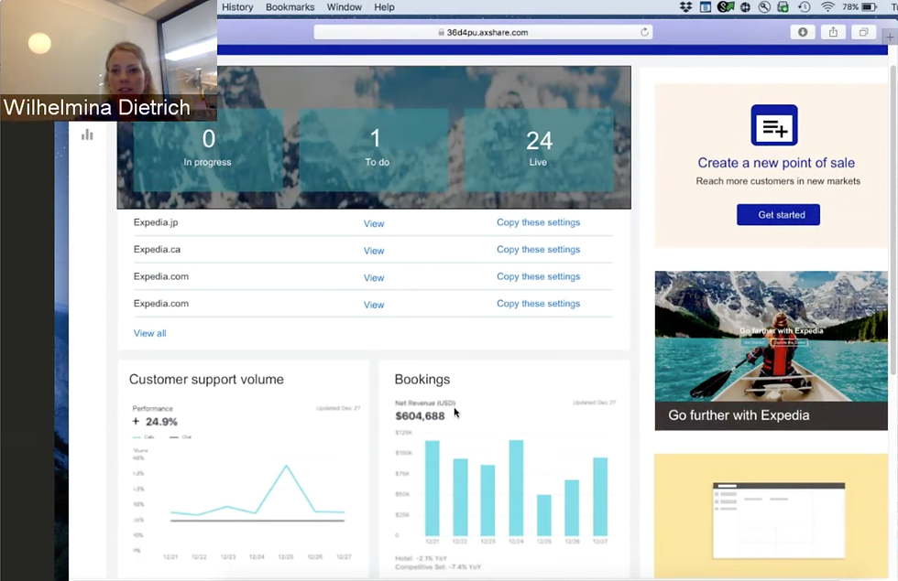
Task: Click the Reach more customers in new markets text
Action: [778, 181]
